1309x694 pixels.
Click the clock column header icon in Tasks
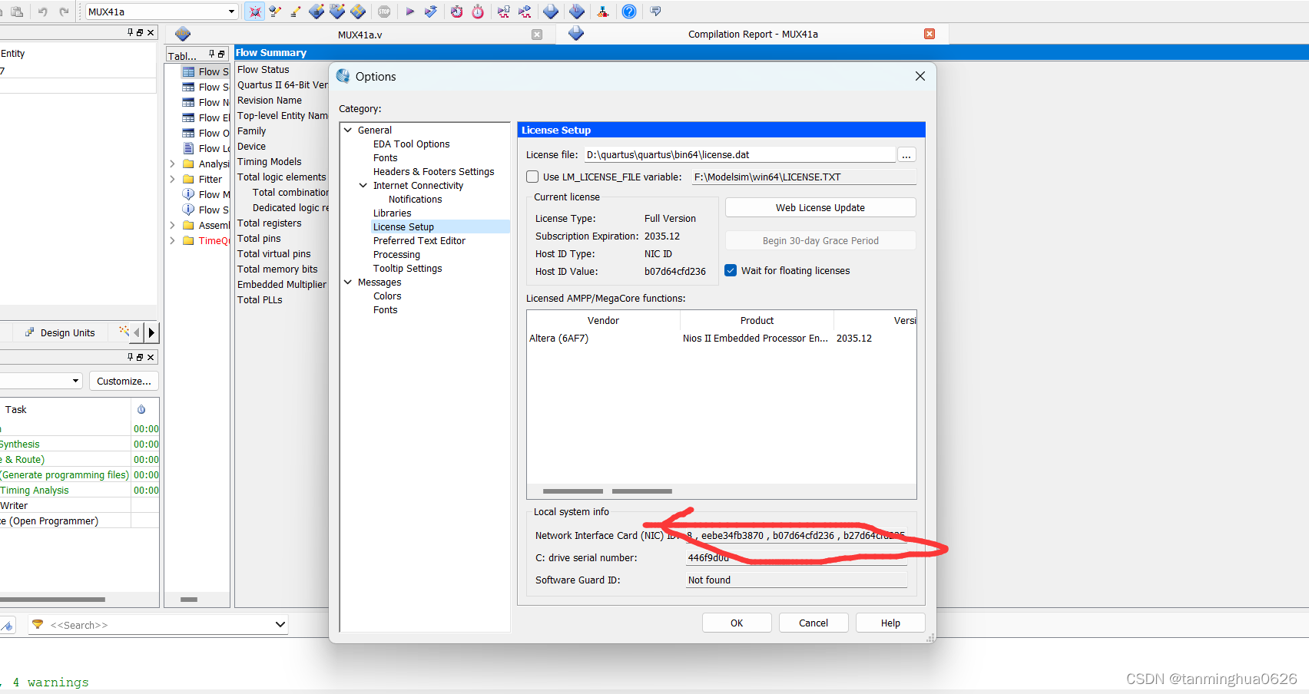tap(141, 409)
